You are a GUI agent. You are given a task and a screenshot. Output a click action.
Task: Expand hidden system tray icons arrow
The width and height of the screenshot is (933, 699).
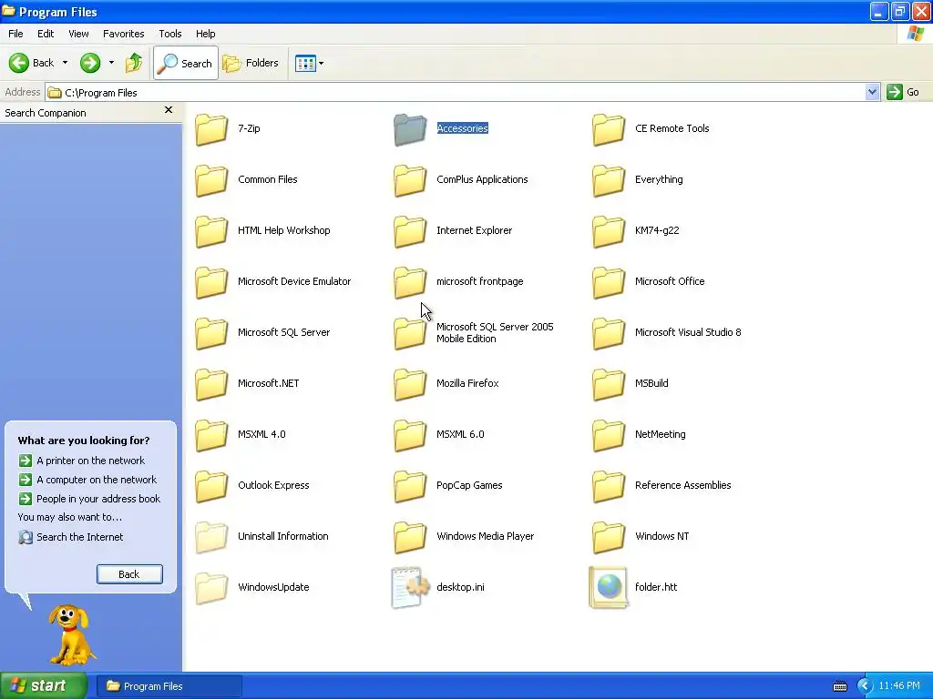[865, 686]
